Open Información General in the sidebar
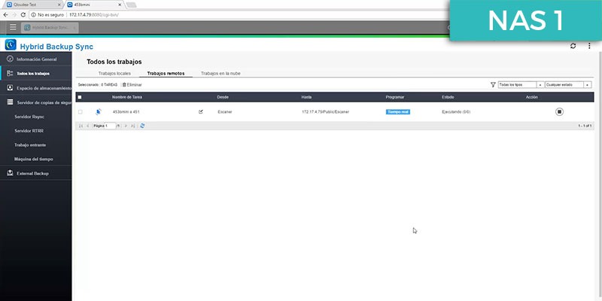This screenshot has width=602, height=301. tap(35, 59)
